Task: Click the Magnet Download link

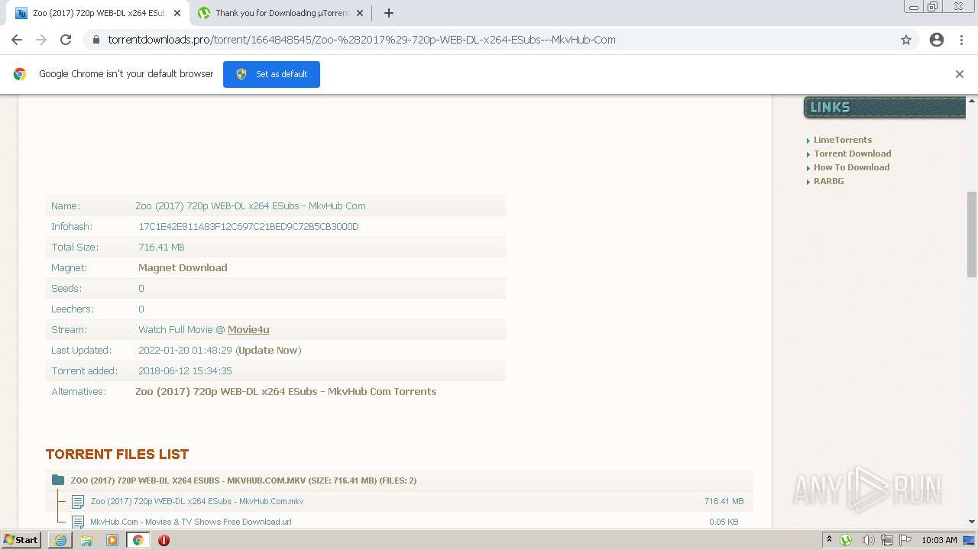Action: click(x=183, y=267)
